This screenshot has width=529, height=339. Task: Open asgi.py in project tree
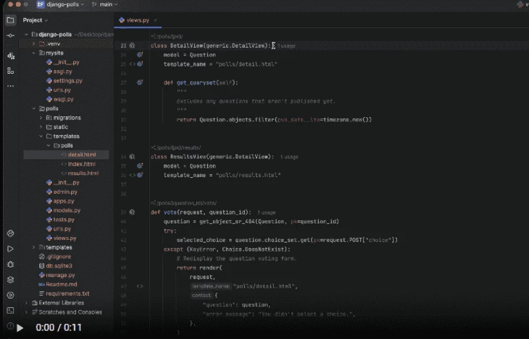(59, 72)
